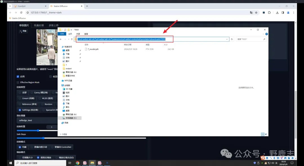This screenshot has width=304, height=166.
Task: Select 更偏向提示词 control mode
Action: [39, 147]
